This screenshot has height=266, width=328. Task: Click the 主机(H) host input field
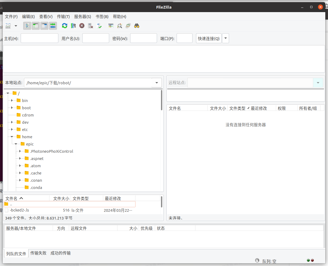pos(40,38)
